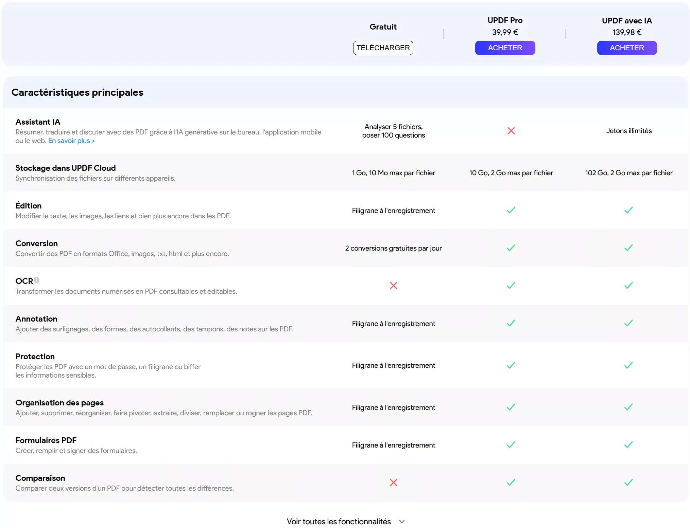Screen dimensions: 690x528
Task: Click the red X in Assistant IA row
Action: click(511, 131)
